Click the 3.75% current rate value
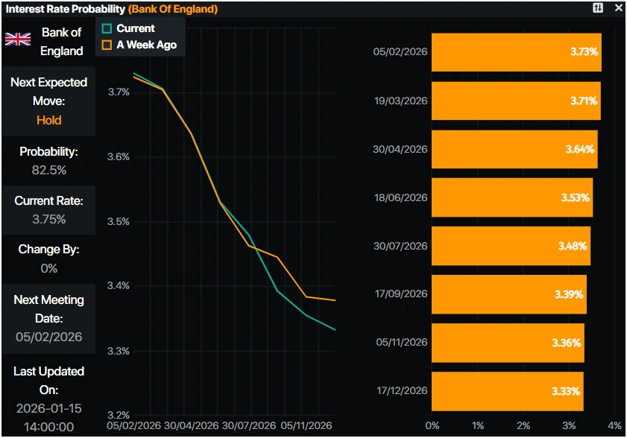This screenshot has width=627, height=438. [48, 219]
